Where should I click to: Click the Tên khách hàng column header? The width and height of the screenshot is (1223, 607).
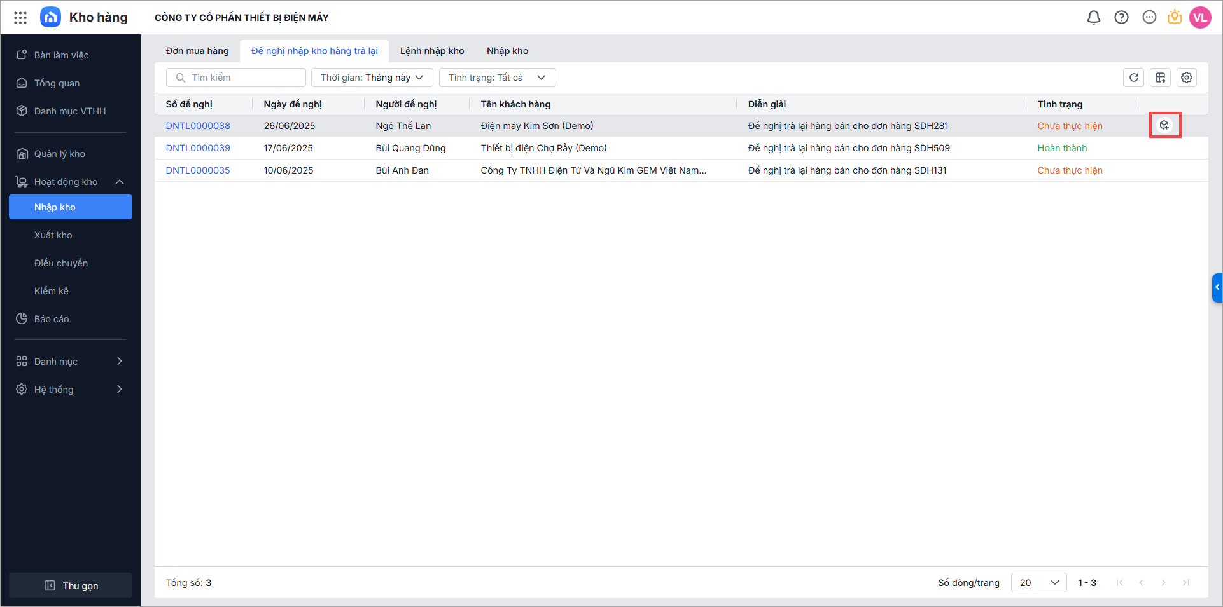(515, 104)
